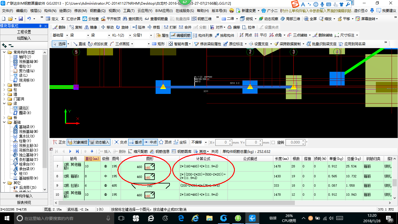Image resolution: width=398 pixels, height=224 pixels.
Task: Toggle 交点 intersection snap
Action: tap(121, 142)
